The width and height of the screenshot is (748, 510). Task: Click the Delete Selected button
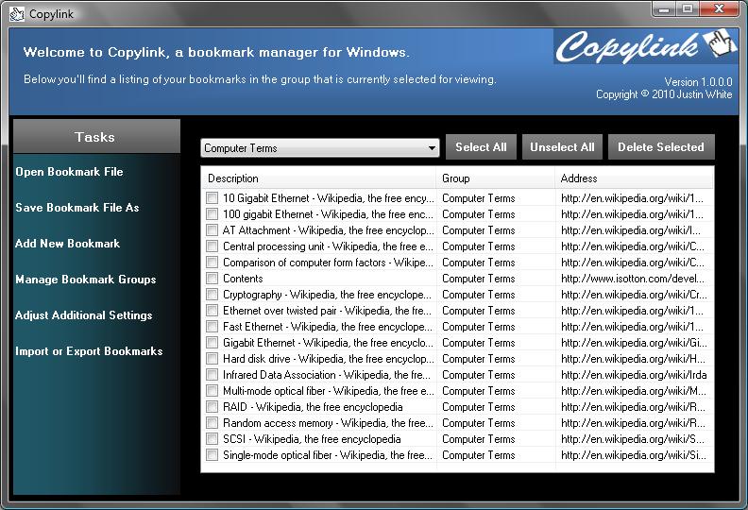point(661,147)
